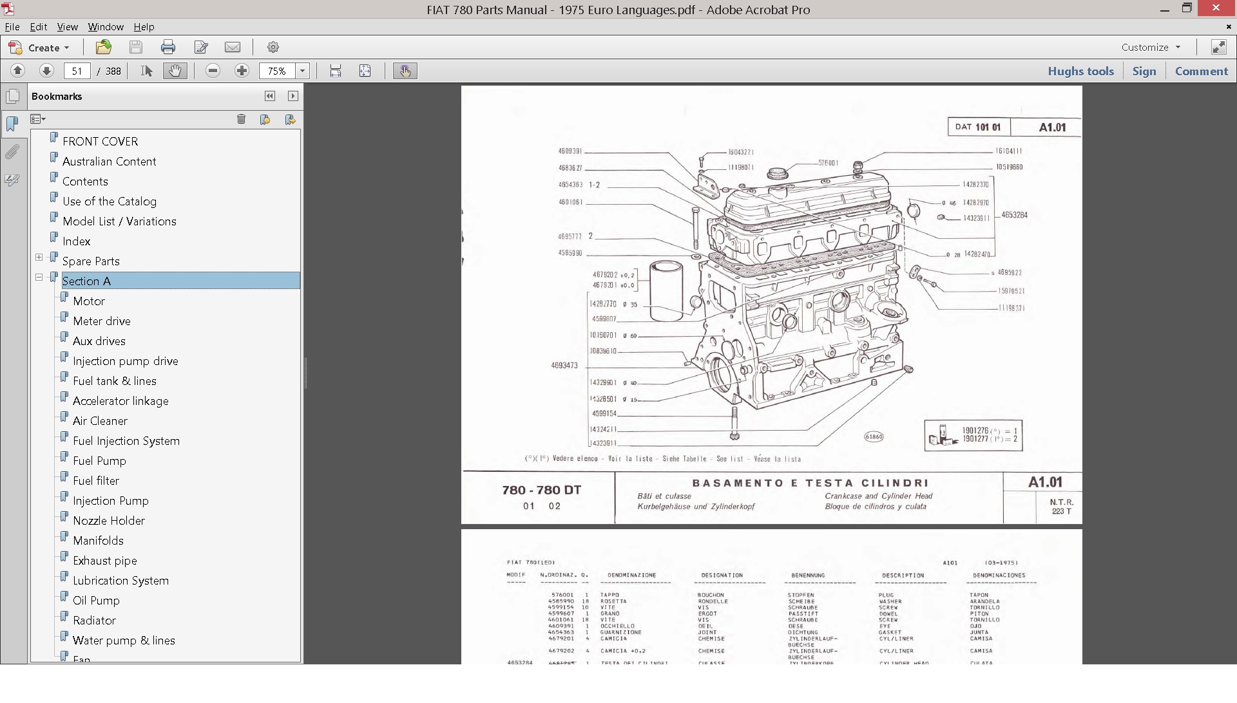Click the Bookmarks pane right arrow button
Screen dimensions: 1237x703
(293, 96)
